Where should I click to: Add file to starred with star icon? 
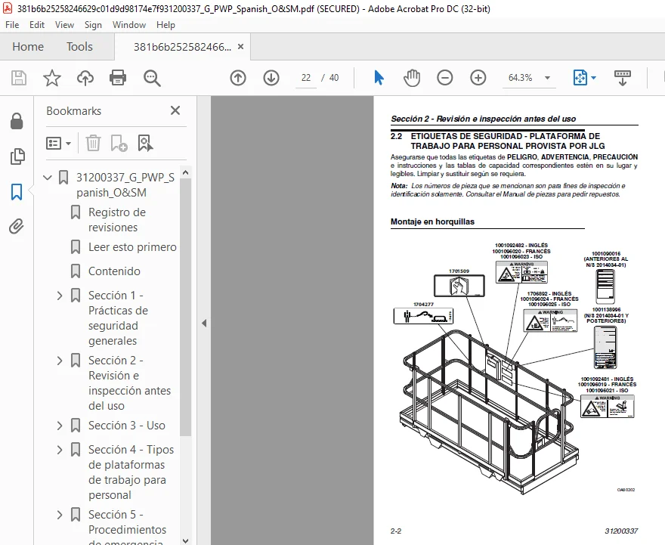point(51,78)
